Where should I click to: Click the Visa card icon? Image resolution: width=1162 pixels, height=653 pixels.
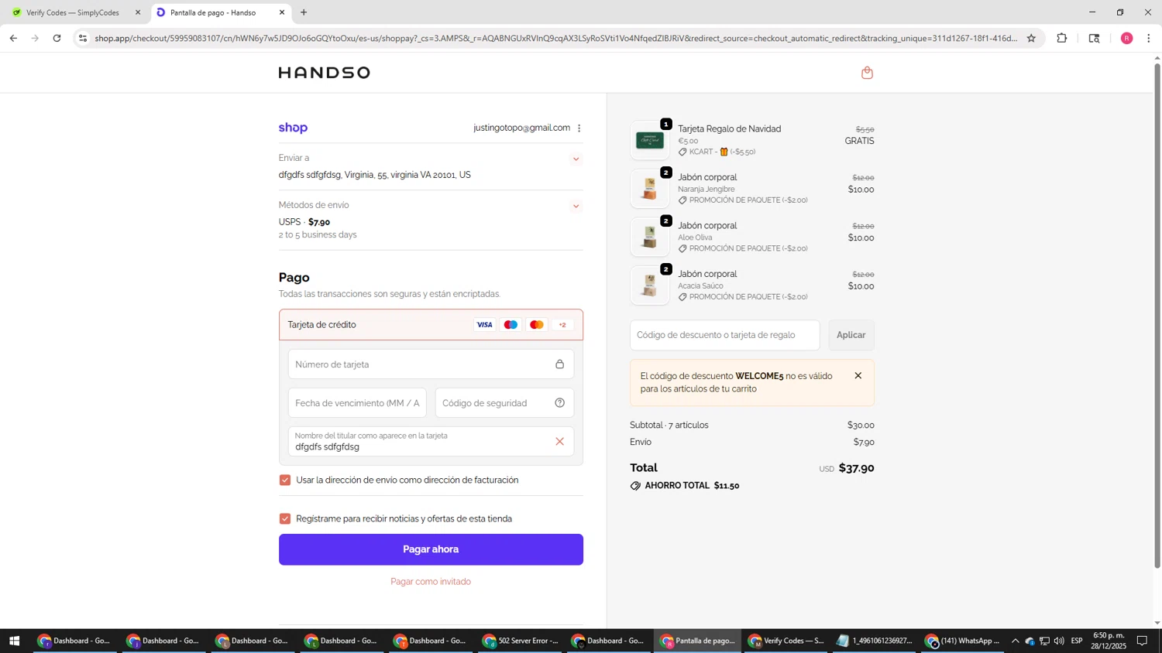[x=484, y=325]
